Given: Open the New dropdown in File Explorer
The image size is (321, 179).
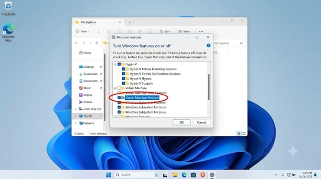Looking at the screenshot, I should 83,32.
